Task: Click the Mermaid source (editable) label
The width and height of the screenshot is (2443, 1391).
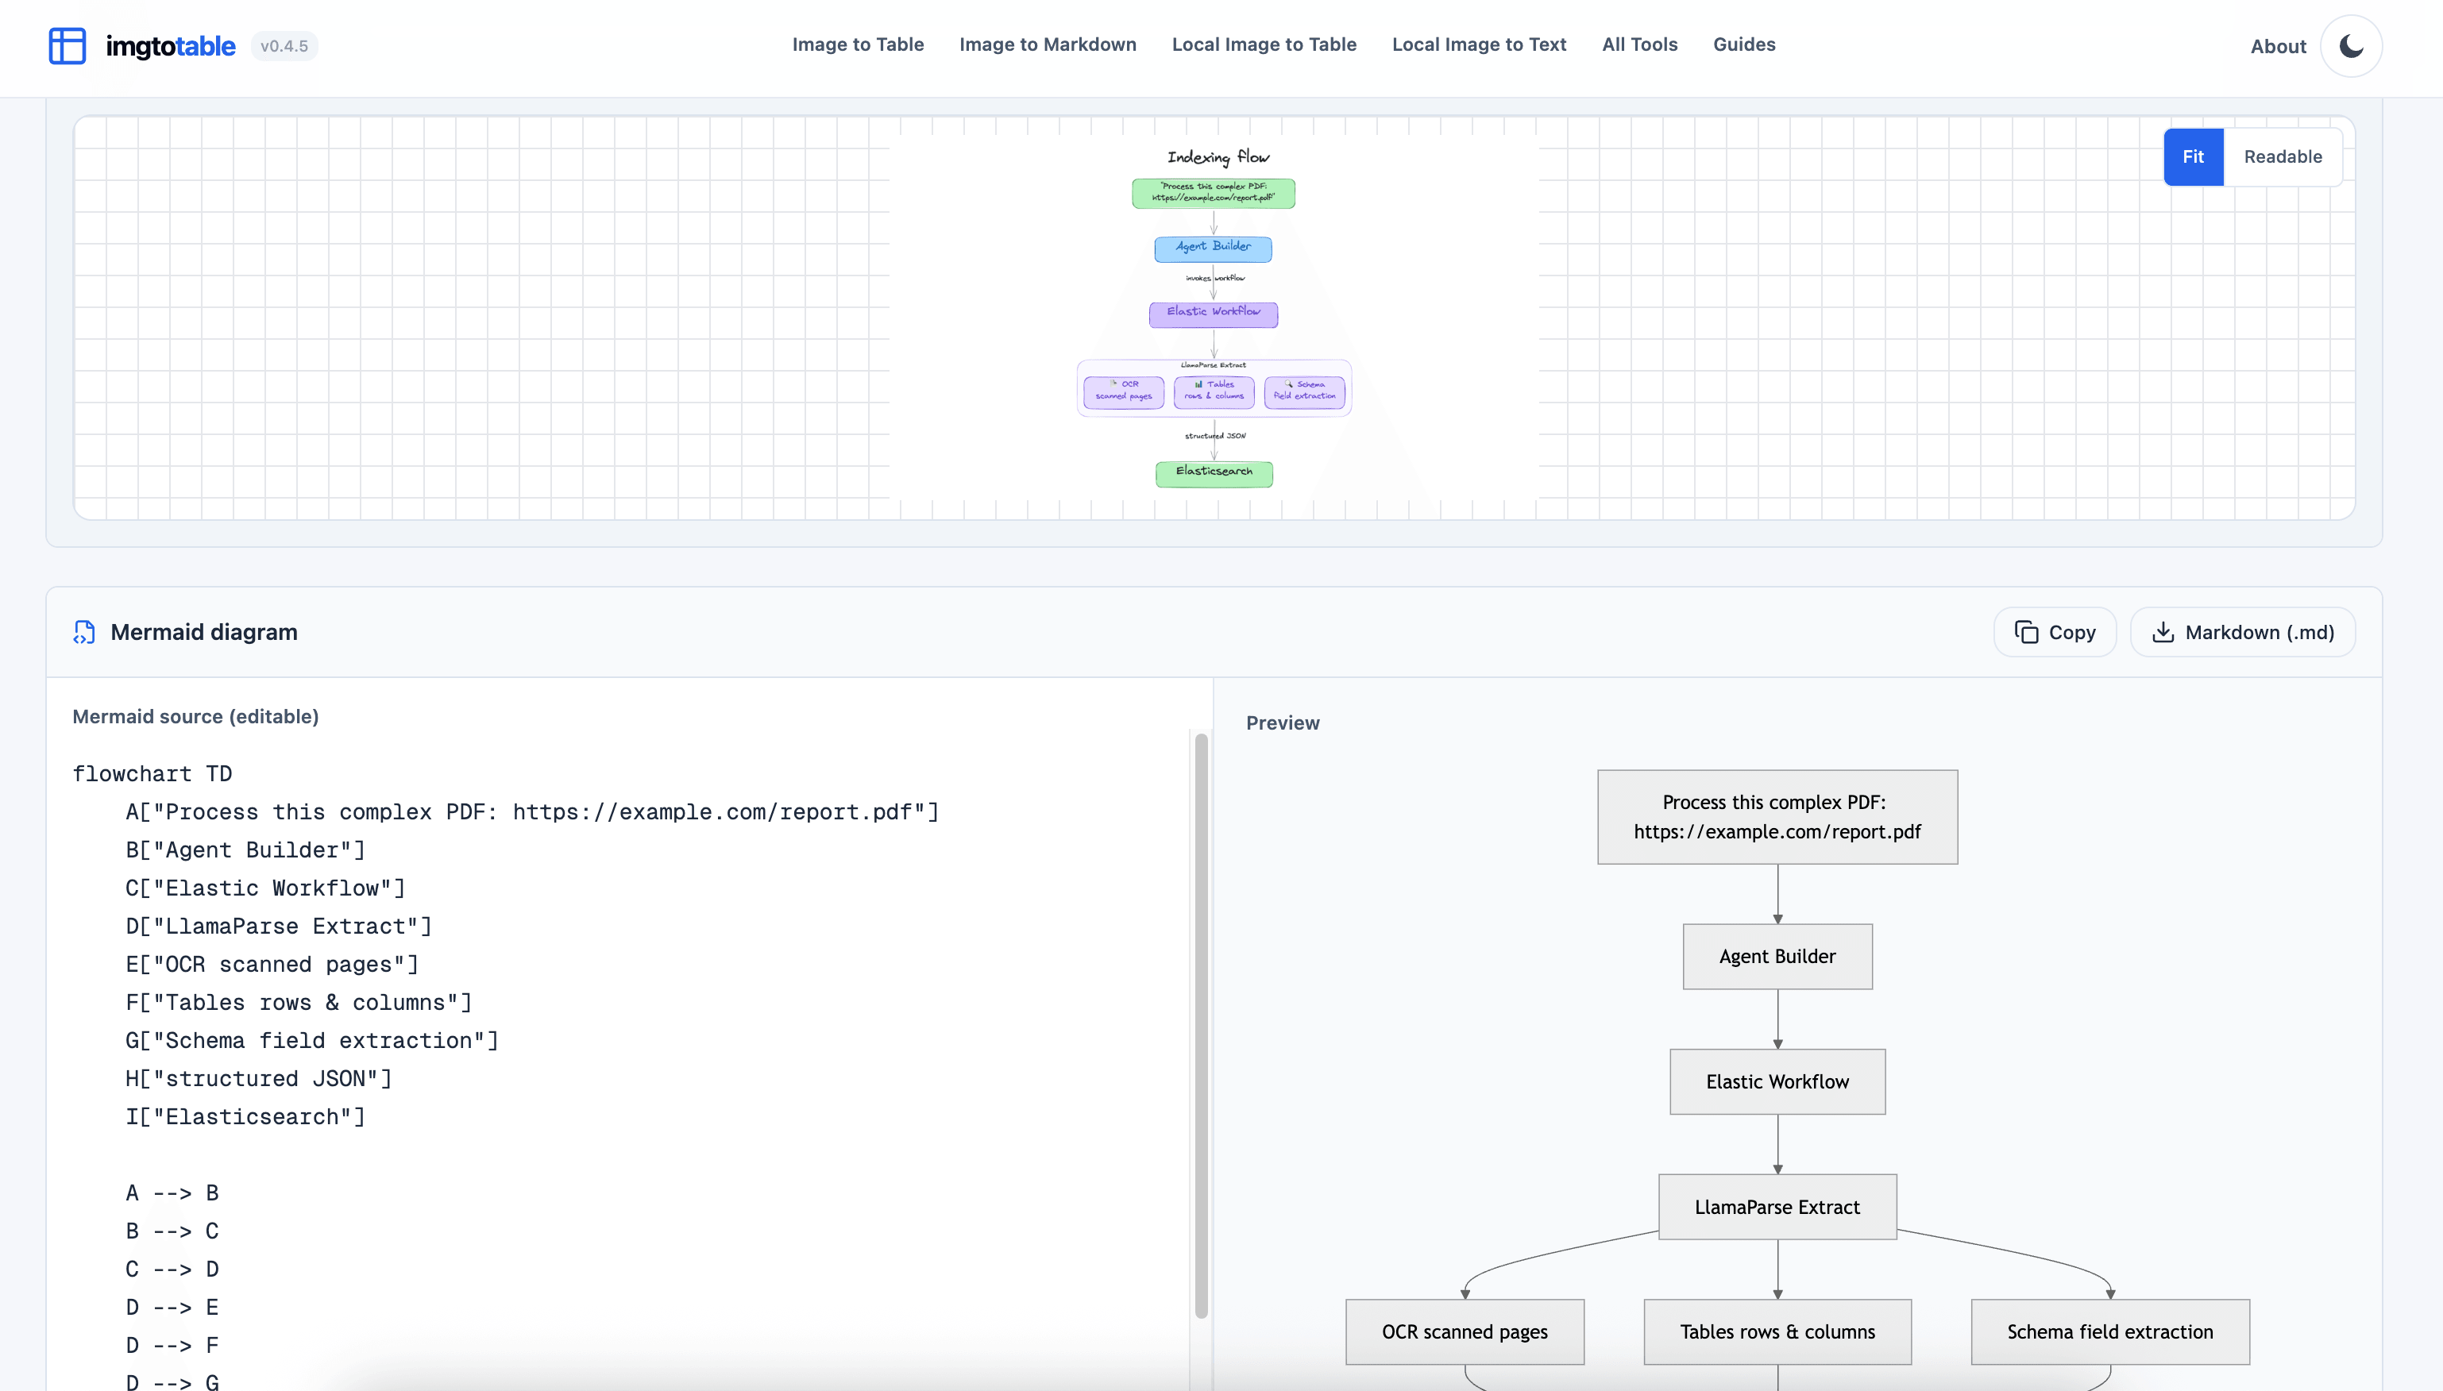Action: [x=196, y=716]
